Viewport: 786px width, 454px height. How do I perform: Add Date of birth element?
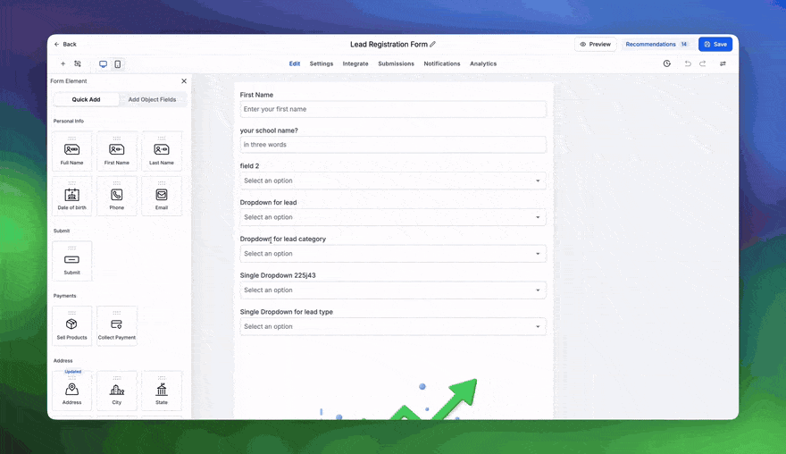[x=72, y=196]
